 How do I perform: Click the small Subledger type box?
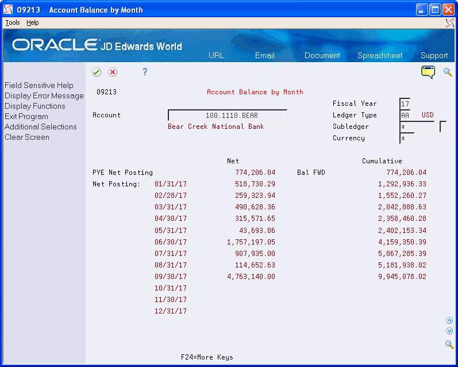coord(443,127)
